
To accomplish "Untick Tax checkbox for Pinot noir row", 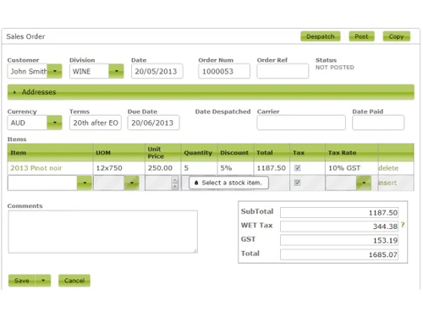I will coord(297,168).
